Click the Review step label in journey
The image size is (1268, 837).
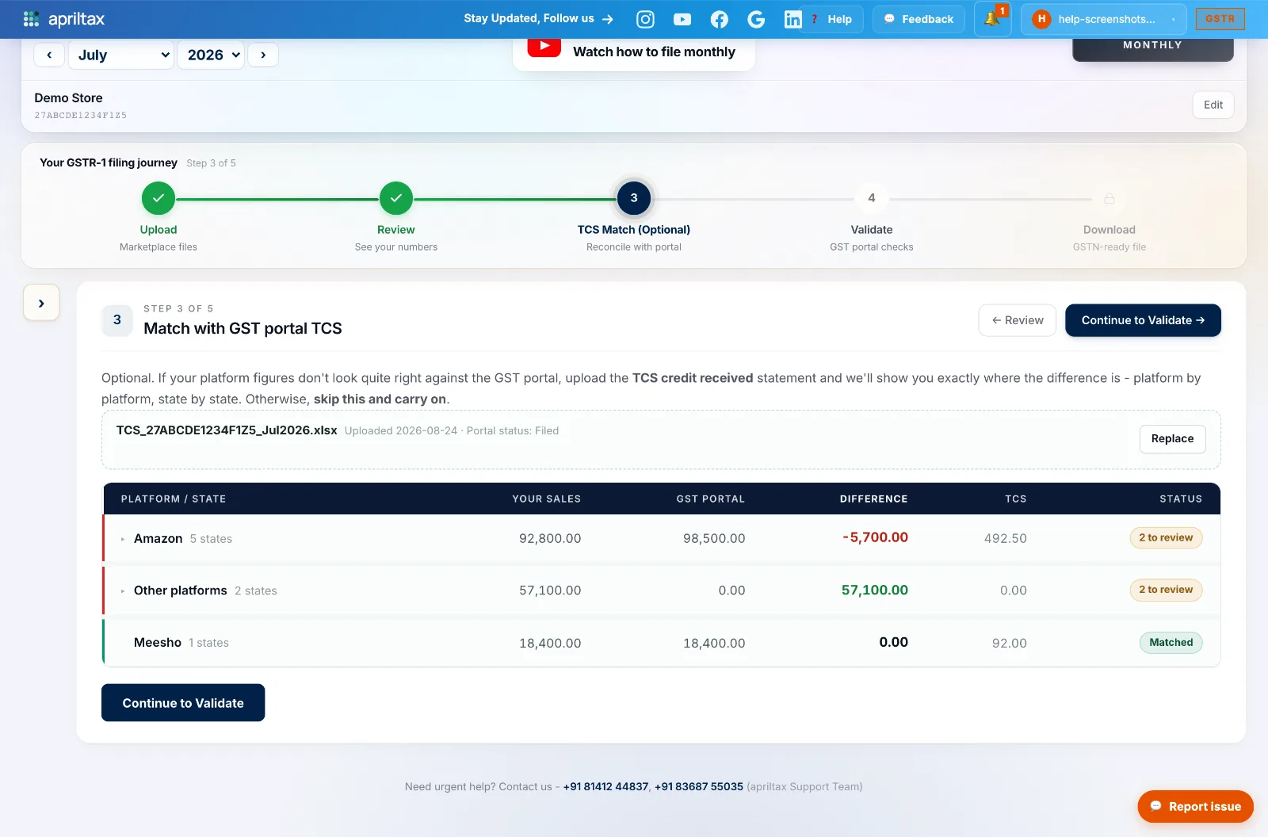point(396,230)
